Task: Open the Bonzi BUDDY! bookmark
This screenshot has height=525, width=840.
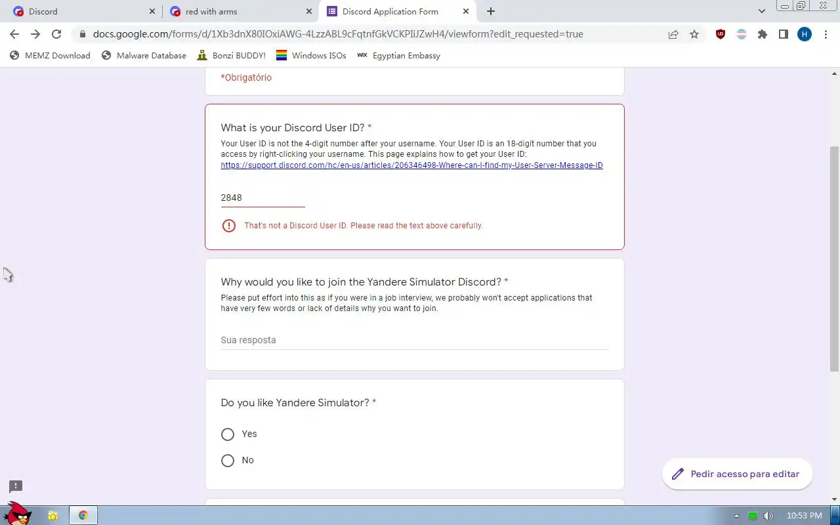Action: point(231,56)
